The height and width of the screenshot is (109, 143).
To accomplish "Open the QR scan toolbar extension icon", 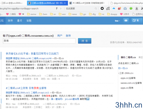I will pyautogui.click(x=108, y=8).
